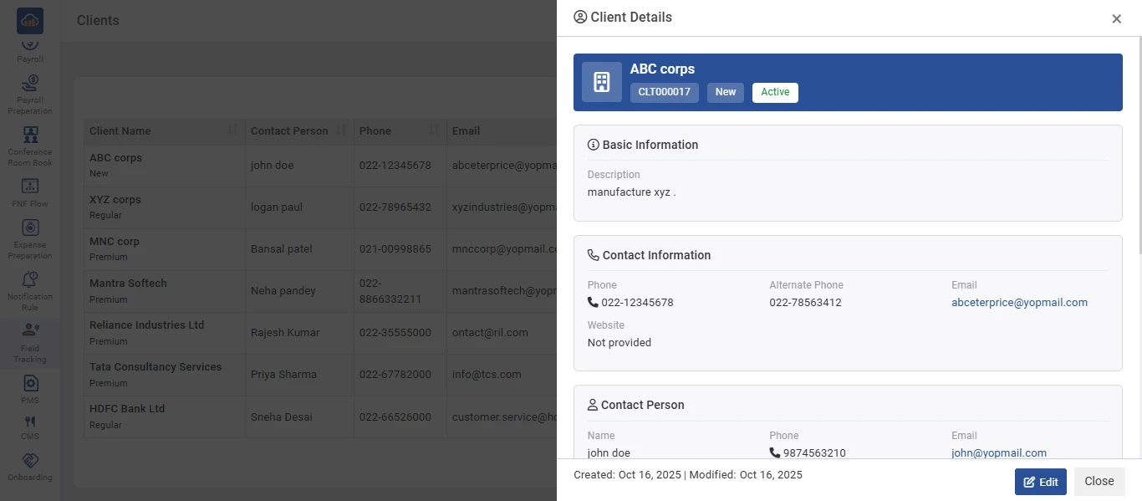The image size is (1142, 501).
Task: Go to FNF Flow module
Action: (x=30, y=192)
